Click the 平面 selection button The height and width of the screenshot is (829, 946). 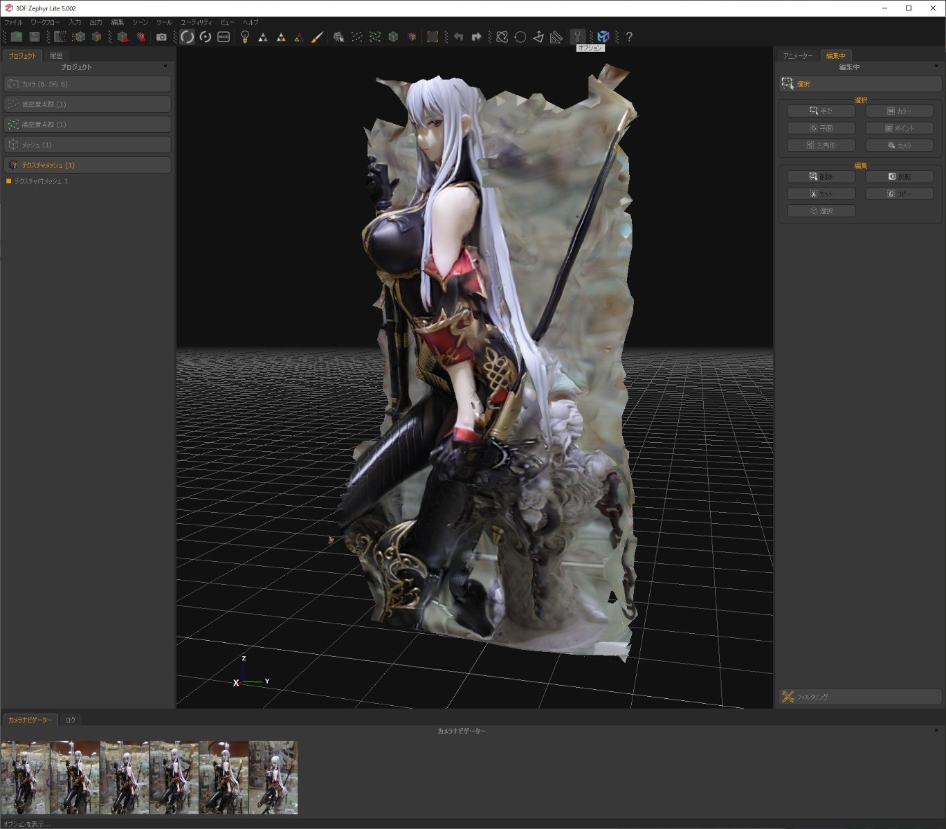point(821,128)
